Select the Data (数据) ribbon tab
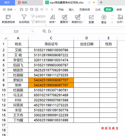Screen dimensions: 125x136 pos(108,9)
